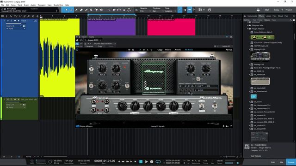This screenshot has width=296, height=166.
Task: Click Paste in the Ampeg plugin toolbar
Action: coord(168,50)
